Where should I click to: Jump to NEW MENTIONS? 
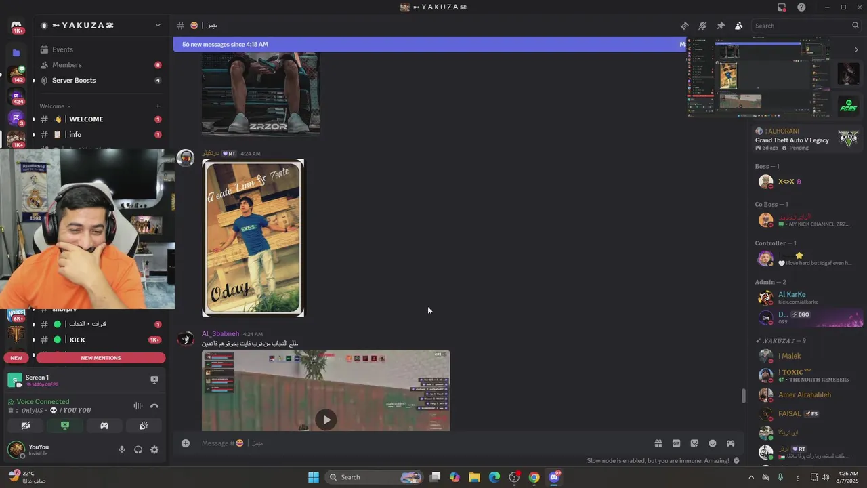coord(101,358)
